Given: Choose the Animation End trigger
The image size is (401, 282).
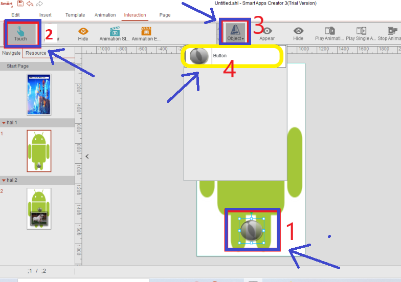Looking at the screenshot, I should (146, 34).
